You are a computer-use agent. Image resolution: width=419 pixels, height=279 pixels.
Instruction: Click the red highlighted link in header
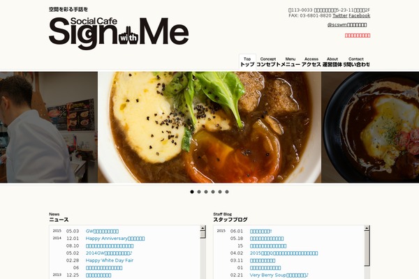tap(358, 36)
